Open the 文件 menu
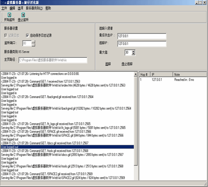Screen dimensions: 208x187 pos(4,8)
